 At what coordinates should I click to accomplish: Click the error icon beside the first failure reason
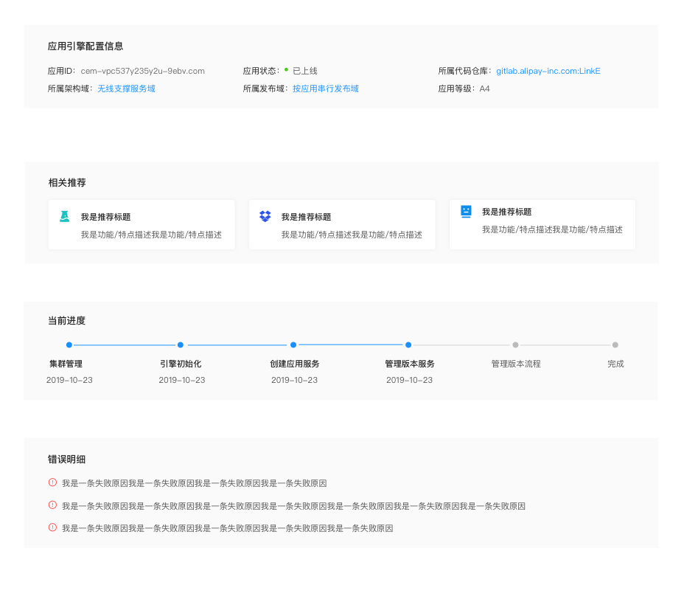click(52, 483)
